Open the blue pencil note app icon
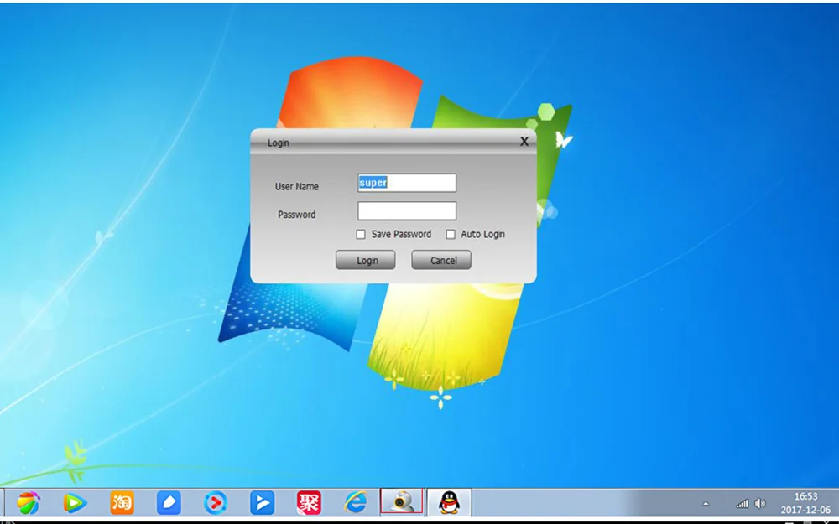Screen dimensions: 839x524 coord(169,503)
